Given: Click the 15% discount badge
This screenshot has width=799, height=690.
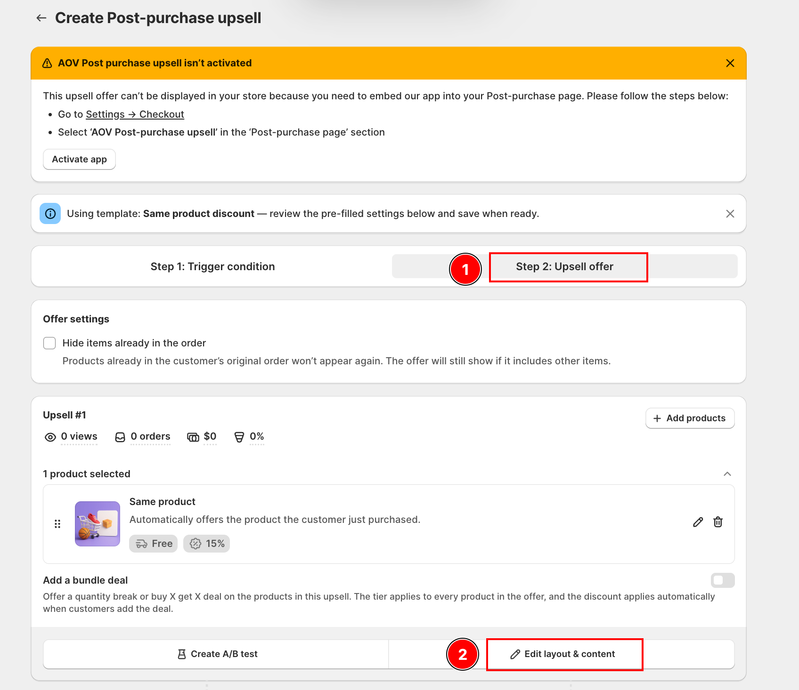Looking at the screenshot, I should point(206,544).
